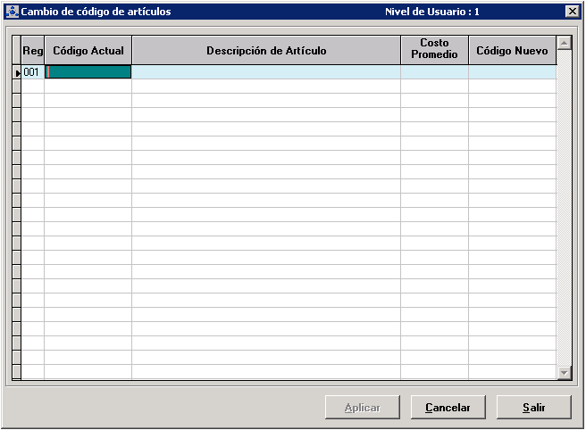
Task: Click the scroll down arrow of the grid
Action: (564, 373)
